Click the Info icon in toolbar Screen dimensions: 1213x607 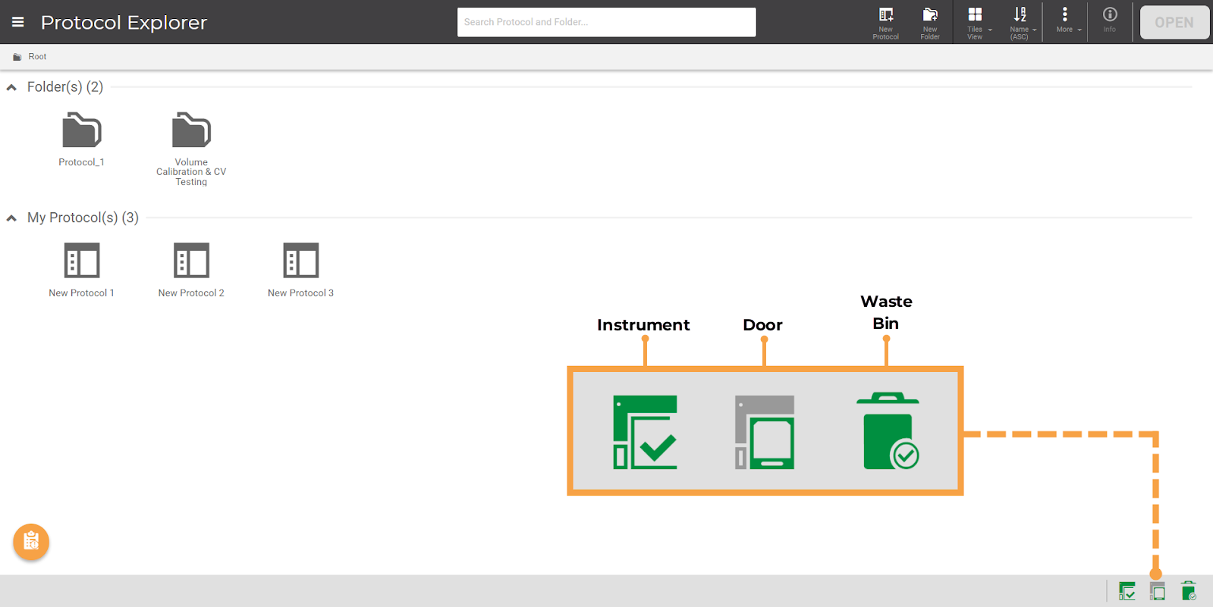coord(1110,20)
